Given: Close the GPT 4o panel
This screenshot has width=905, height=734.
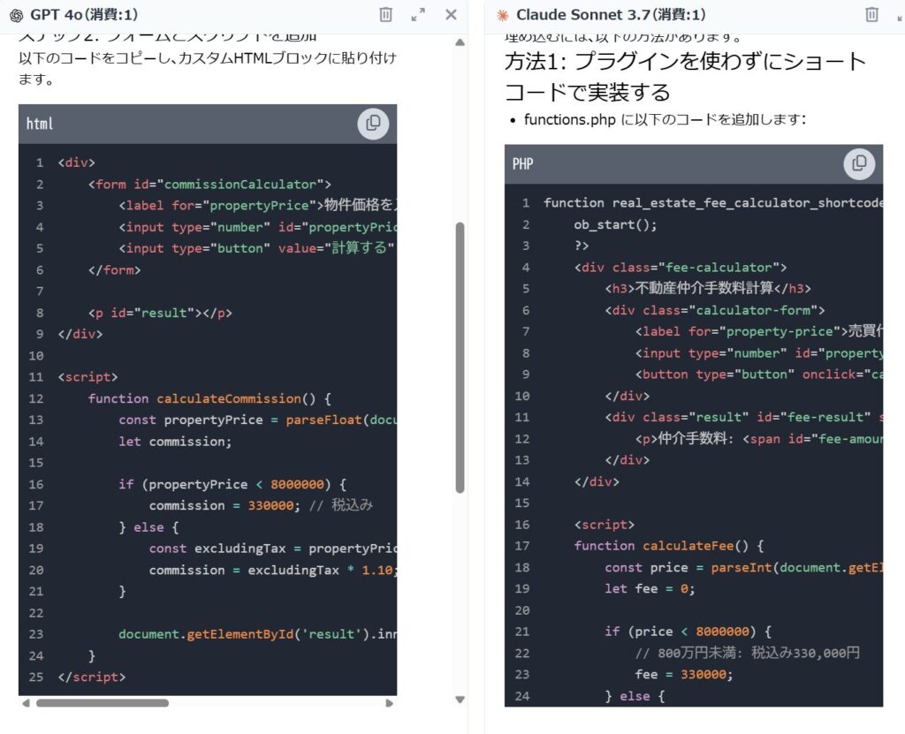Looking at the screenshot, I should click(x=451, y=14).
